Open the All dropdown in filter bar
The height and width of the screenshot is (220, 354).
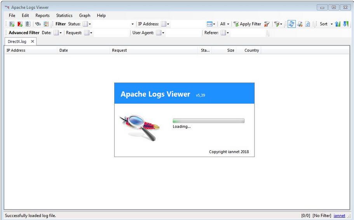coord(225,24)
